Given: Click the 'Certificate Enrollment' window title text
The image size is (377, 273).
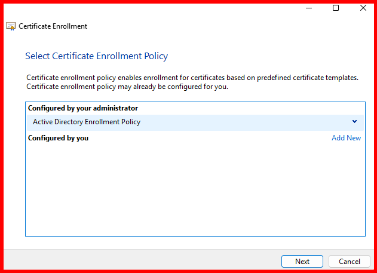Looking at the screenshot, I should [x=53, y=26].
